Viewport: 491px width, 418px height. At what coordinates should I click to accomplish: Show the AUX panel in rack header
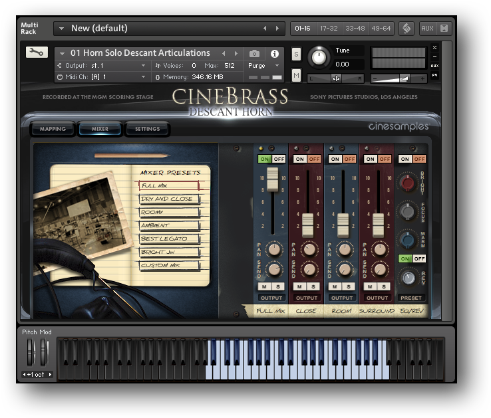click(x=427, y=29)
